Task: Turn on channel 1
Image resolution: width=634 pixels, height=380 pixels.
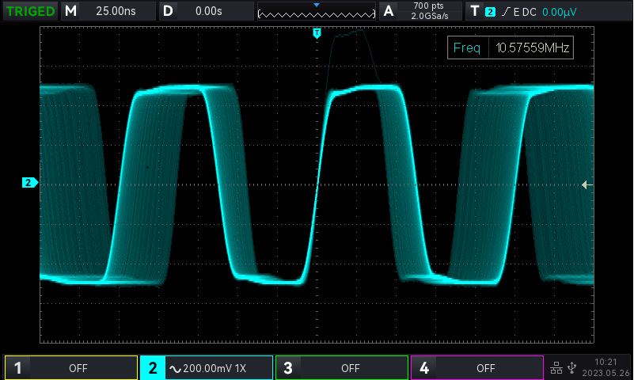Action: coord(70,368)
